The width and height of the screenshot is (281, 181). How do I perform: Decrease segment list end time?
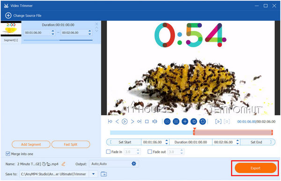(89, 34)
